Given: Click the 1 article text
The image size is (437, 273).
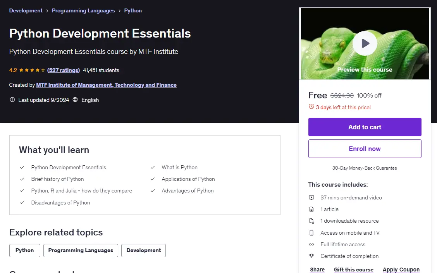Looking at the screenshot, I should pyautogui.click(x=329, y=209).
